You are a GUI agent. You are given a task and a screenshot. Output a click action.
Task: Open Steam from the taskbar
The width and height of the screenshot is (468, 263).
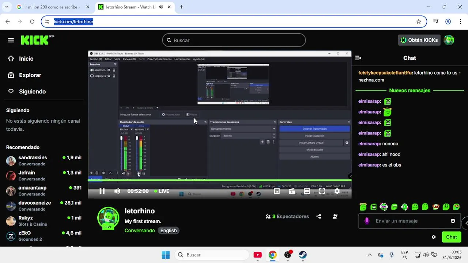pos(303,255)
